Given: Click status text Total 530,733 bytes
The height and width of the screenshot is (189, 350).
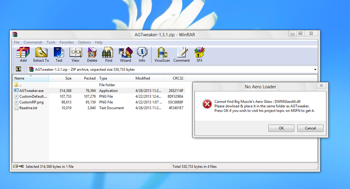Looking at the screenshot, I should point(195,166).
